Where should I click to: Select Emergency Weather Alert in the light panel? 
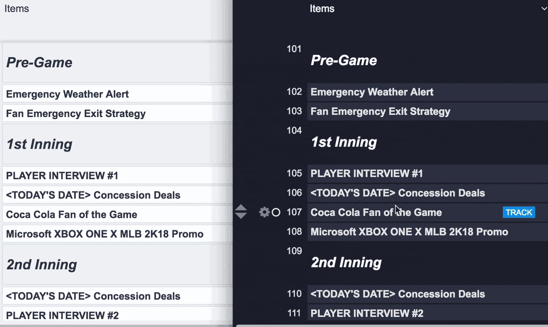68,94
